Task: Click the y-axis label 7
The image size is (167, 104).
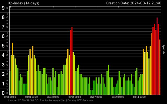Action: 3,27
